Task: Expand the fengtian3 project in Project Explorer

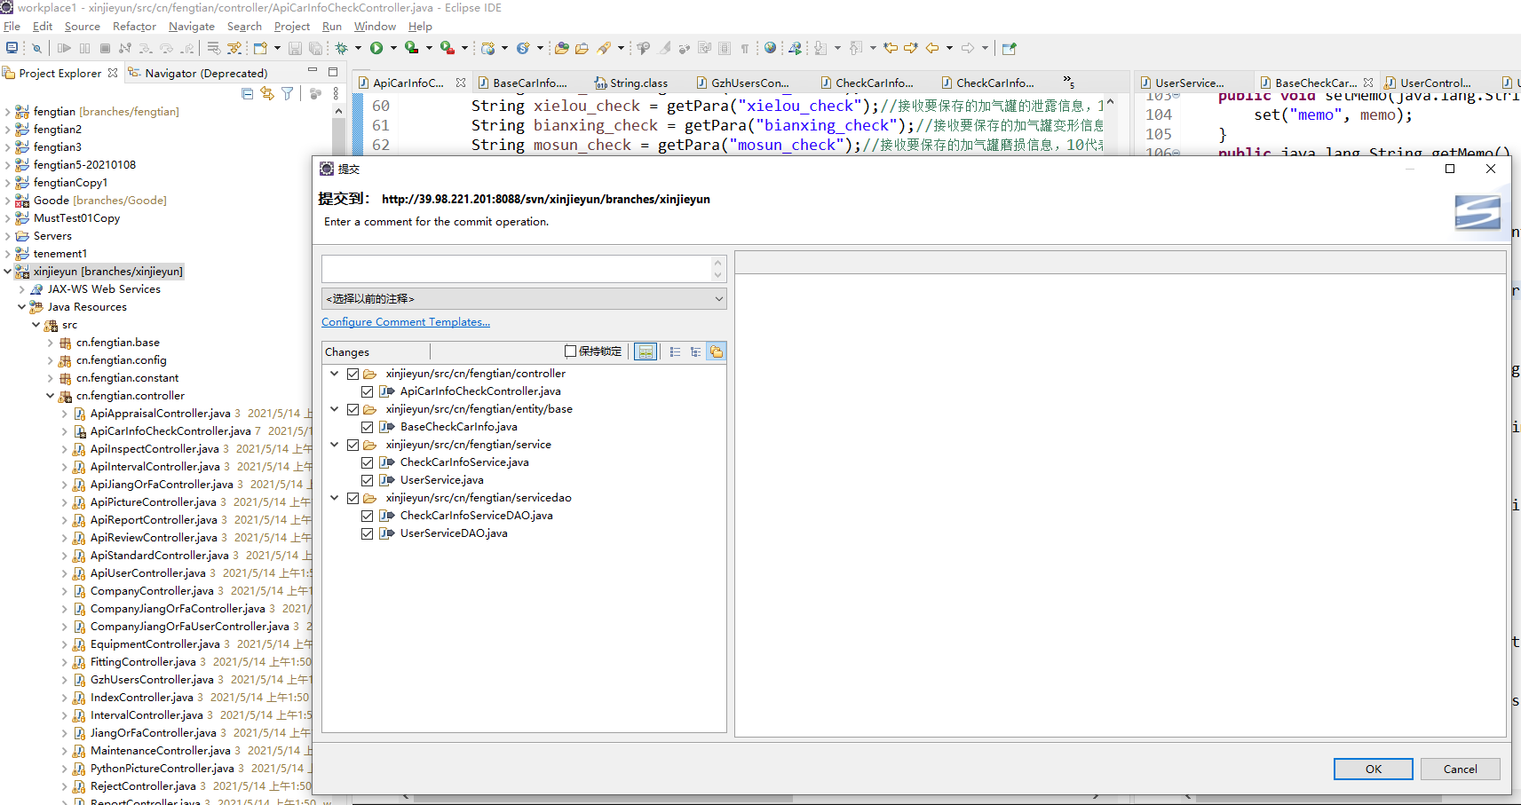Action: (x=8, y=147)
